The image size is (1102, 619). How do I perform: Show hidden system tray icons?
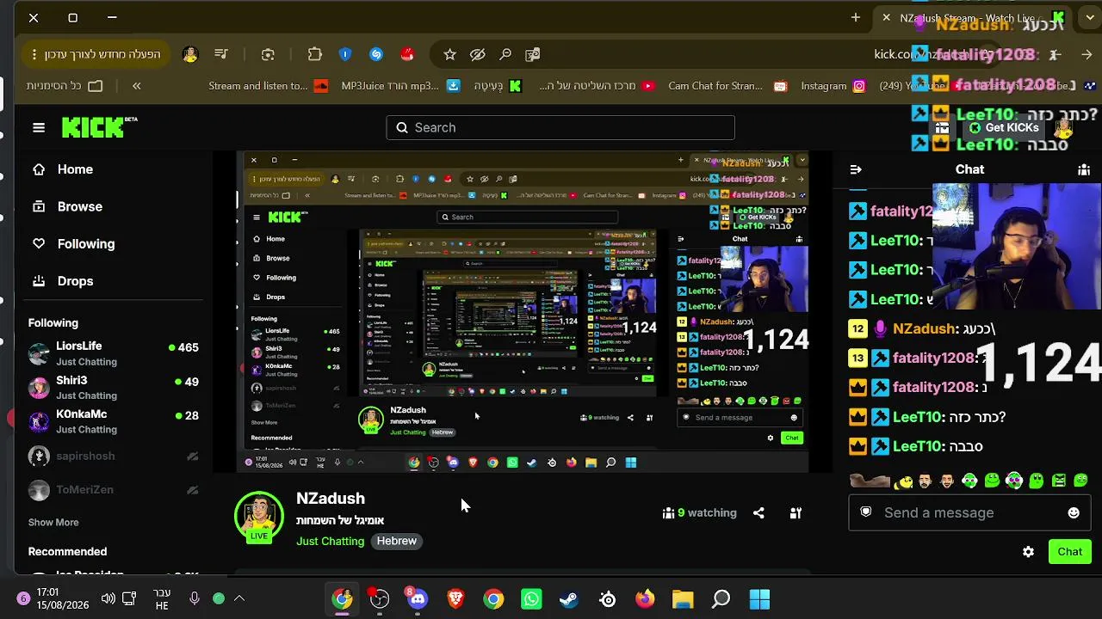(239, 598)
